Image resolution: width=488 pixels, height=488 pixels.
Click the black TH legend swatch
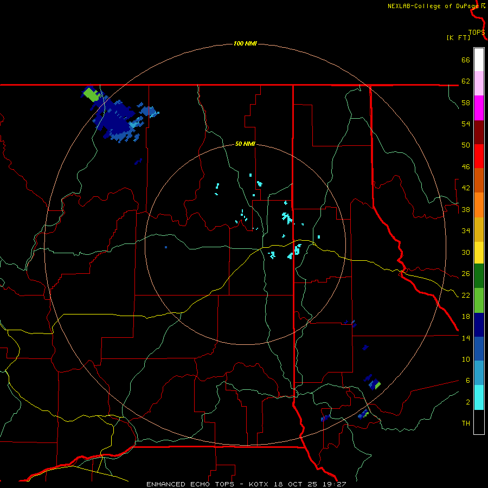tap(479, 422)
